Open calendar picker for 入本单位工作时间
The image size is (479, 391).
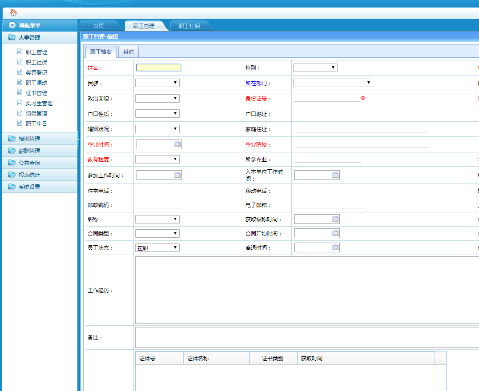335,175
